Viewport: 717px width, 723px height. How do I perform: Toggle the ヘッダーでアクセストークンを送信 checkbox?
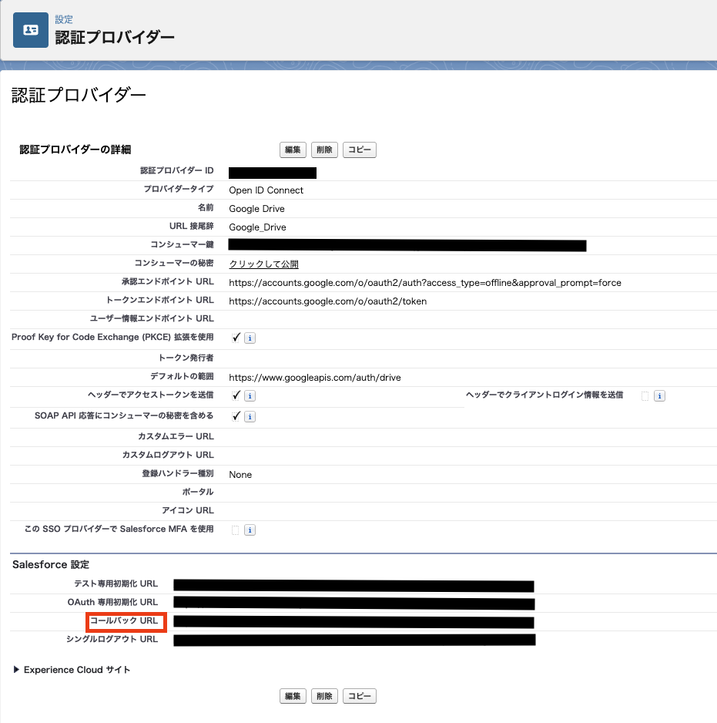pyautogui.click(x=236, y=395)
